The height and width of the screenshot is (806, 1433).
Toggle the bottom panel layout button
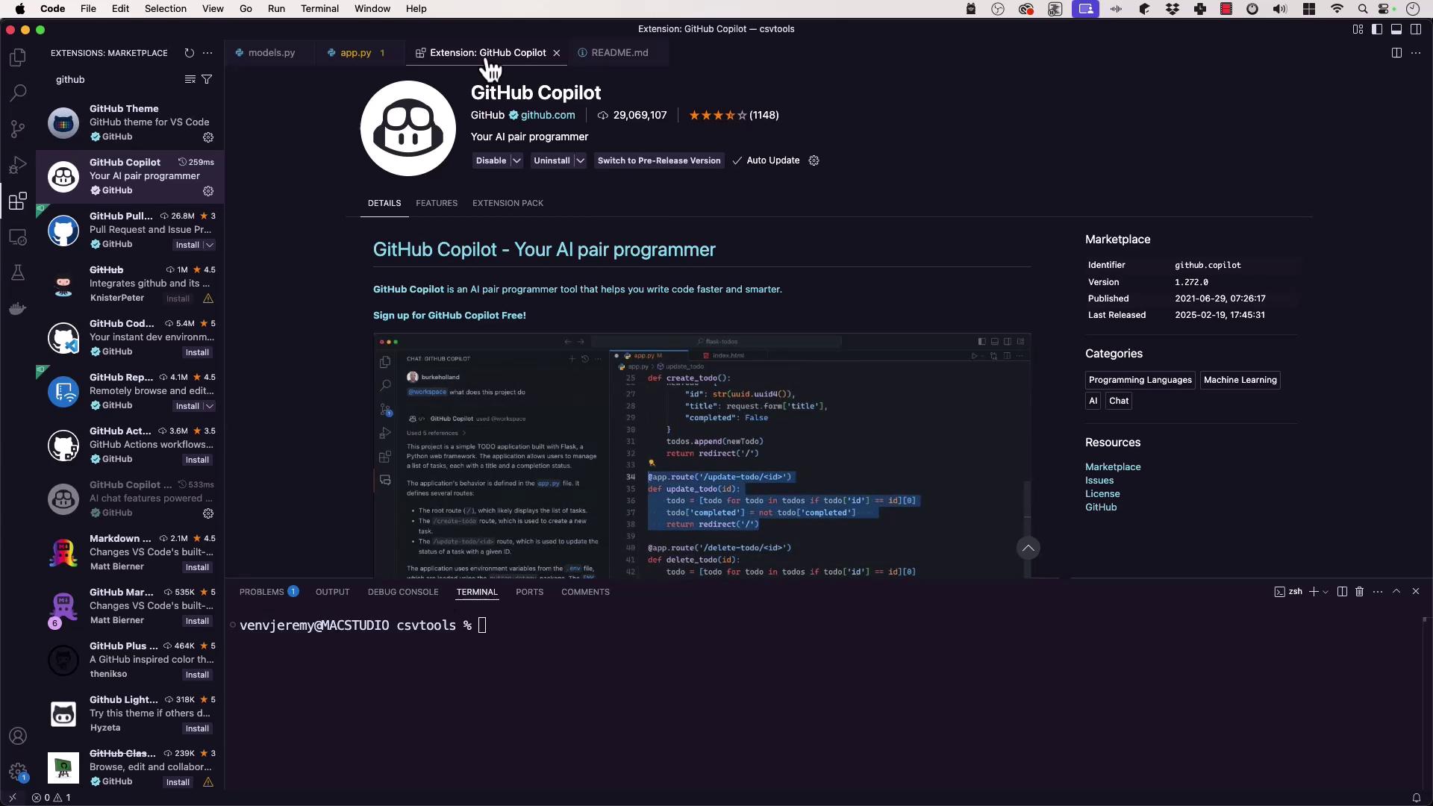click(x=1396, y=29)
